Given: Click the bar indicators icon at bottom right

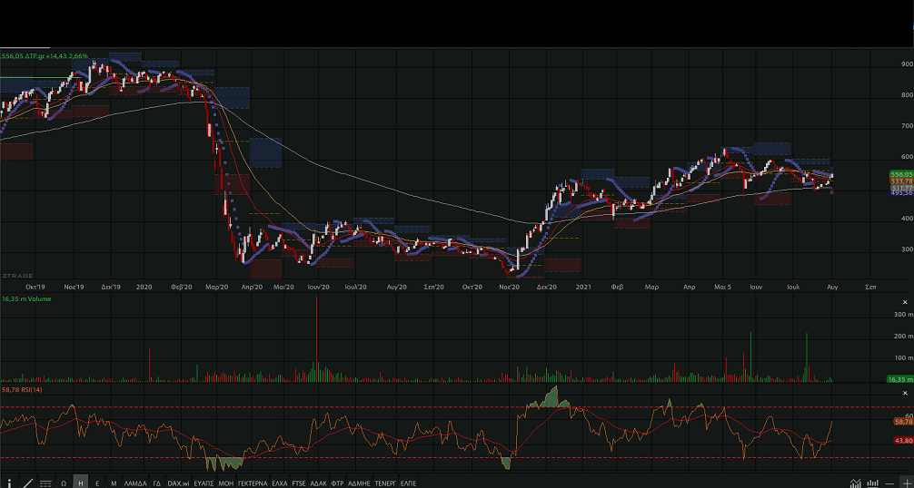Looking at the screenshot, I should click(x=872, y=483).
